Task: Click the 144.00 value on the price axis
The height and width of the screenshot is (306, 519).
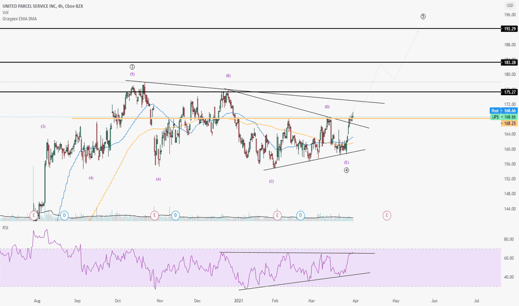Action: (510, 209)
